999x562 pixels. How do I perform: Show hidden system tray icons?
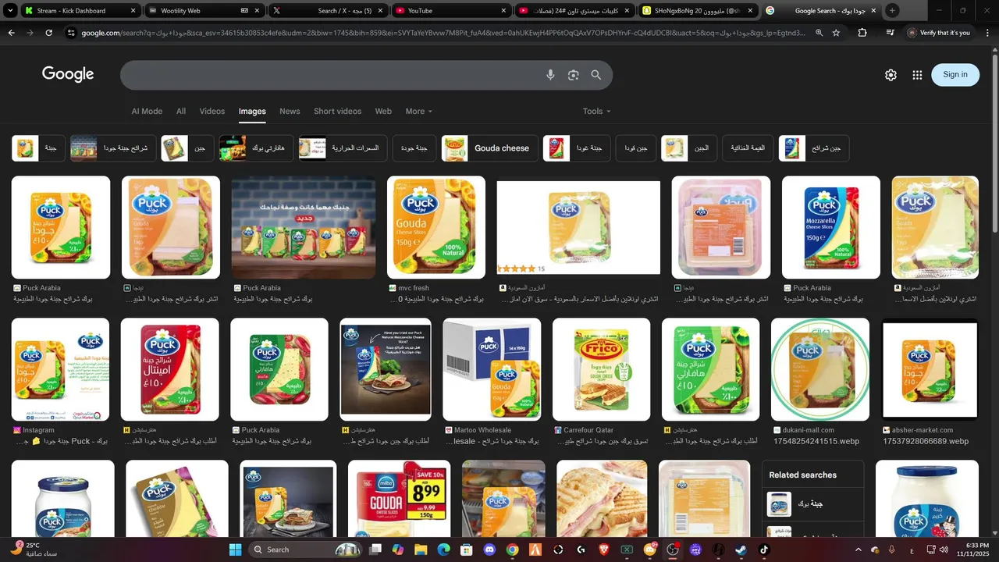858,550
